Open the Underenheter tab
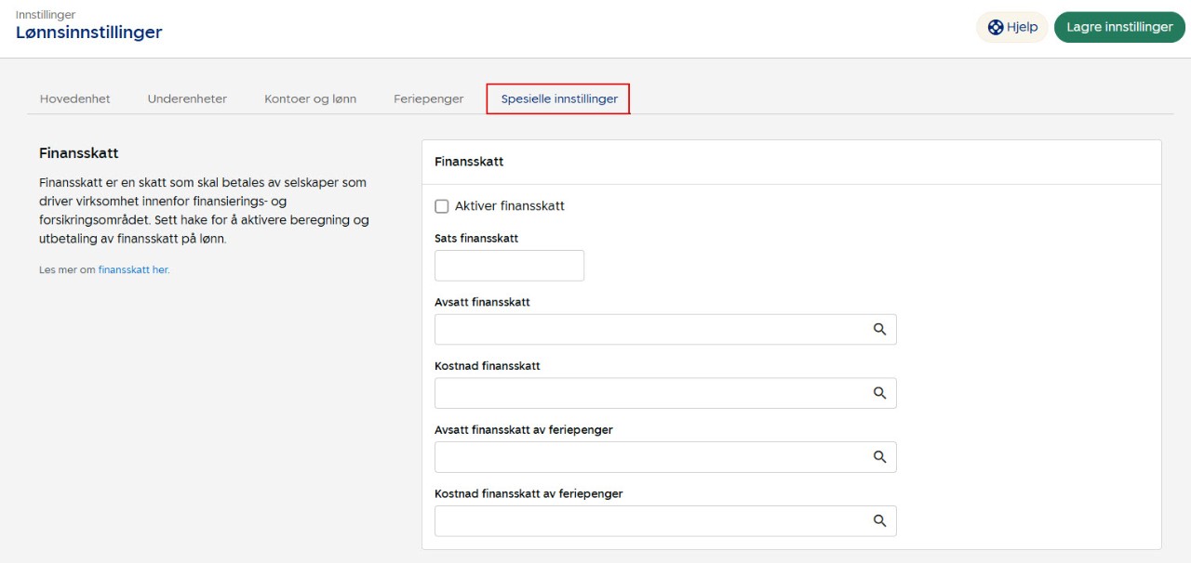 [x=187, y=98]
